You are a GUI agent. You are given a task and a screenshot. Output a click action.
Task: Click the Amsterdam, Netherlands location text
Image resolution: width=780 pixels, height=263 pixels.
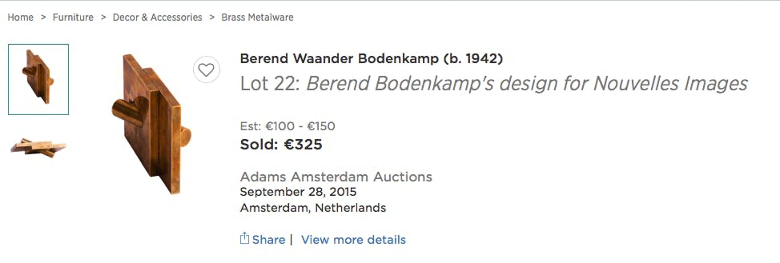point(313,208)
